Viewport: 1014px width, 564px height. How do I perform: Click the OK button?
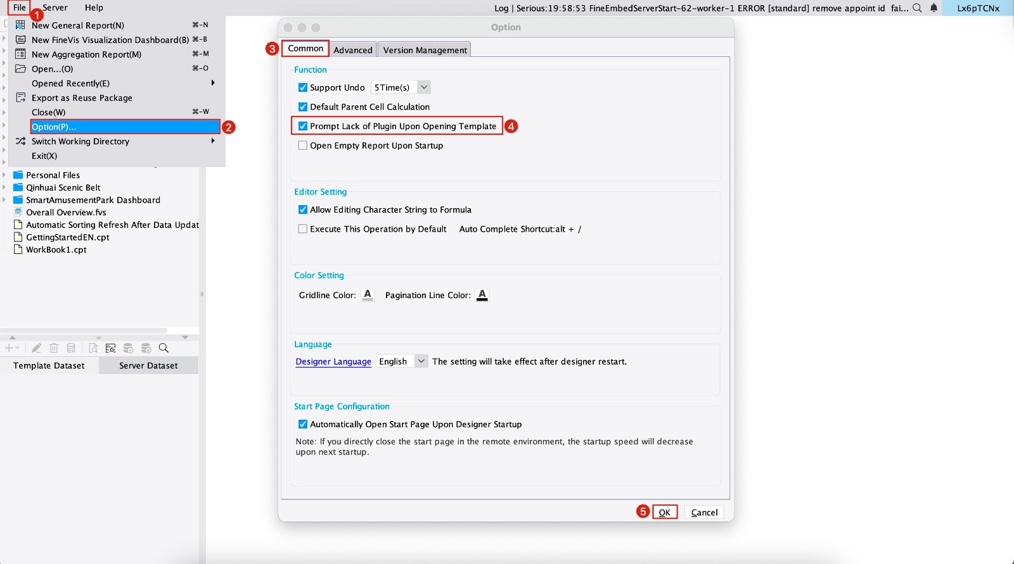click(664, 512)
